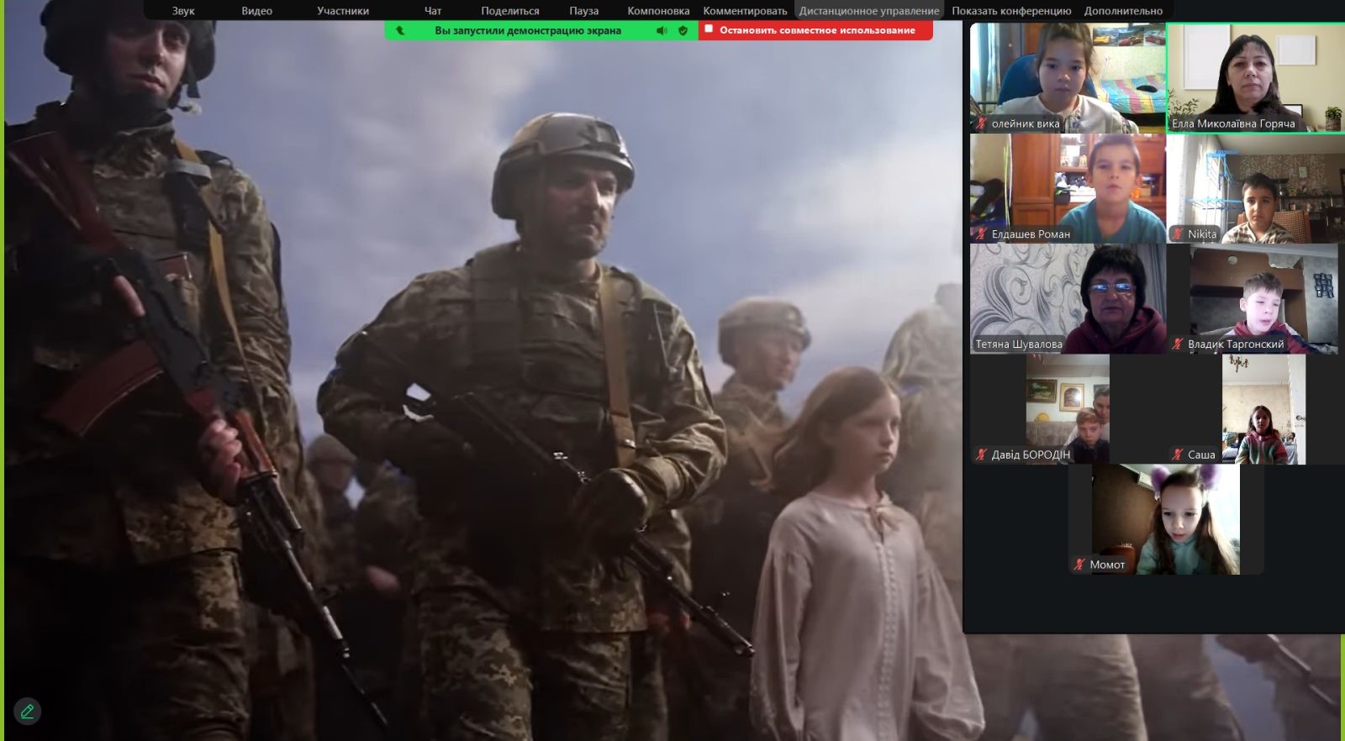
Task: Click the green security shield icon
Action: pyautogui.click(x=683, y=30)
